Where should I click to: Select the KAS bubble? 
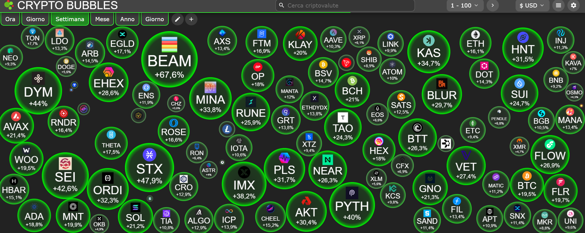pos(429,52)
